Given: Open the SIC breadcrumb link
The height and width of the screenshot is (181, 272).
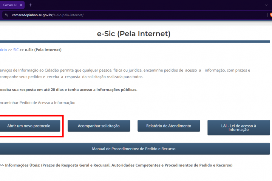Looking at the screenshot, I should pyautogui.click(x=15, y=50).
